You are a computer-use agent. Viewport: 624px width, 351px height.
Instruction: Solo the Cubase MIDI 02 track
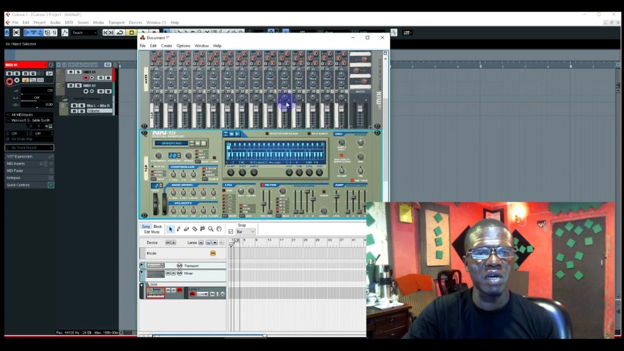pyautogui.click(x=77, y=85)
